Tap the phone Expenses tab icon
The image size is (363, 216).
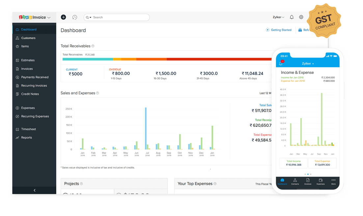pos(321,180)
